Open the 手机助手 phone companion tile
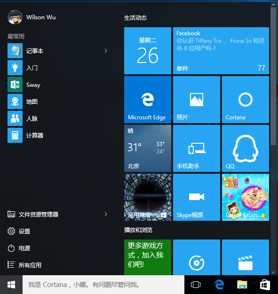278x294 pixels. click(x=197, y=148)
